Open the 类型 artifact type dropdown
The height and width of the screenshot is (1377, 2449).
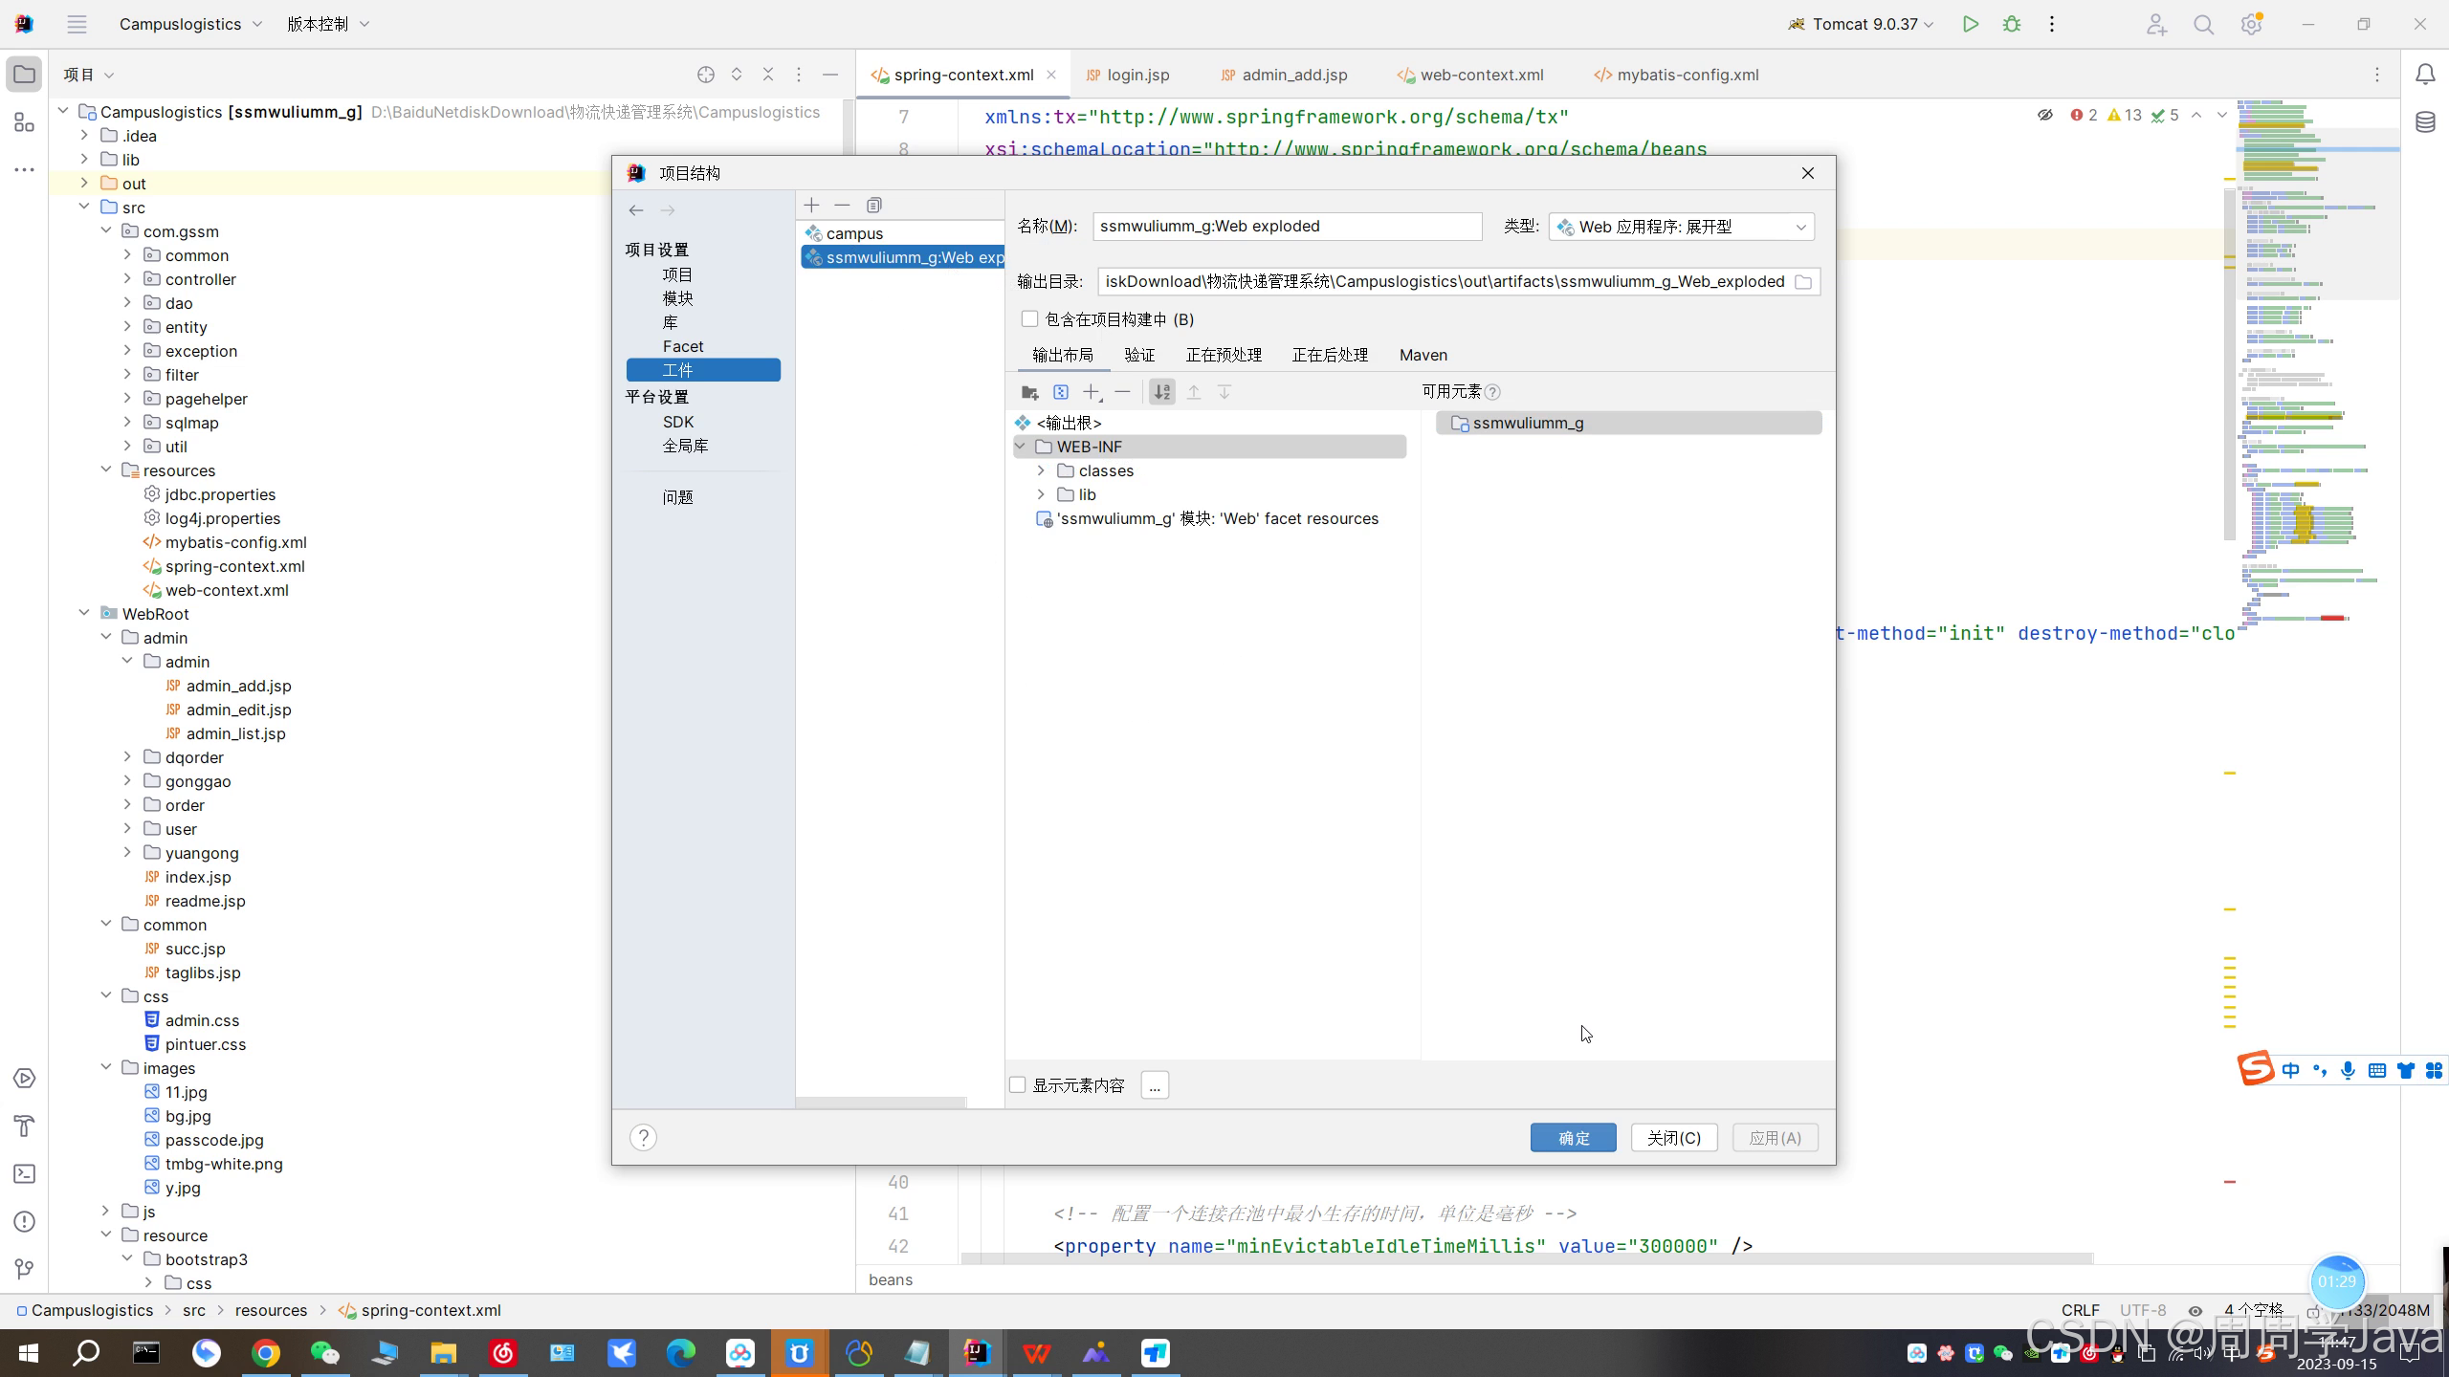click(1681, 227)
